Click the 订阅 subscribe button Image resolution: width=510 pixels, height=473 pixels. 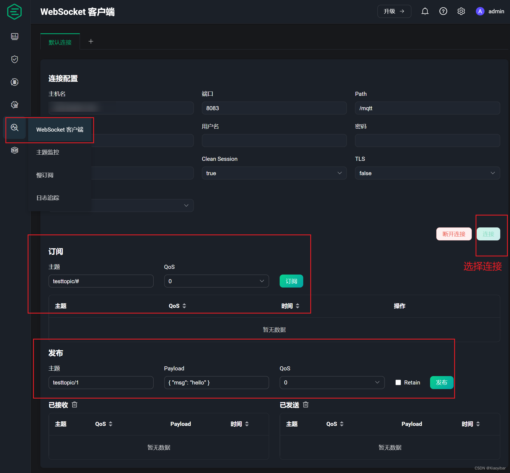[291, 281]
